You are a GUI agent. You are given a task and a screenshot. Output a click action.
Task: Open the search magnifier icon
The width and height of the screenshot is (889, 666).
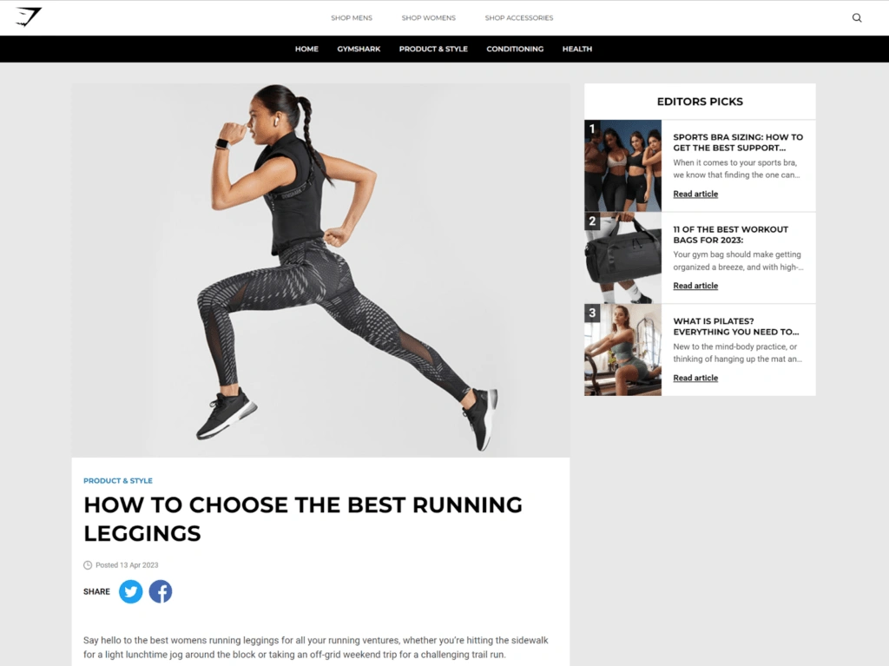click(857, 17)
